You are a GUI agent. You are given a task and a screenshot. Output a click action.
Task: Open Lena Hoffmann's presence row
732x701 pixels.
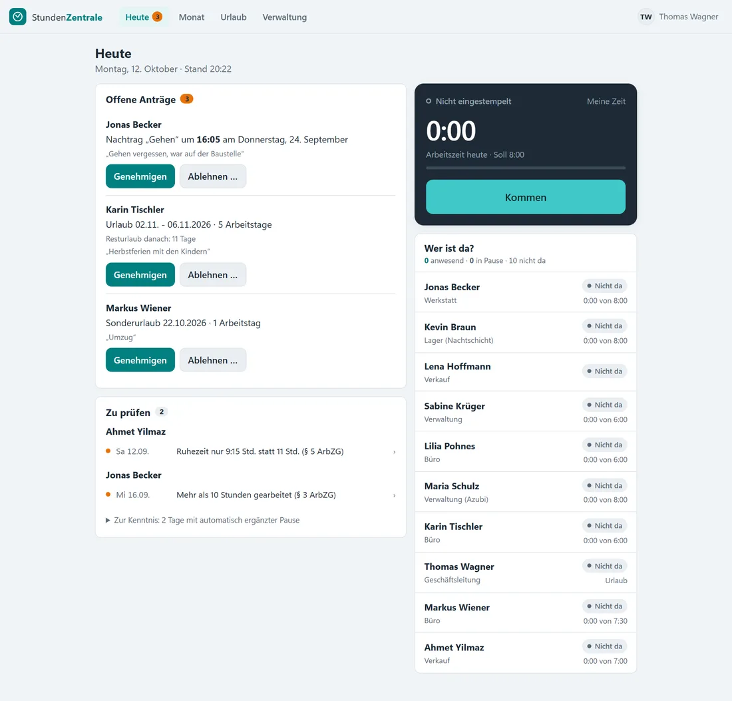[x=525, y=372]
